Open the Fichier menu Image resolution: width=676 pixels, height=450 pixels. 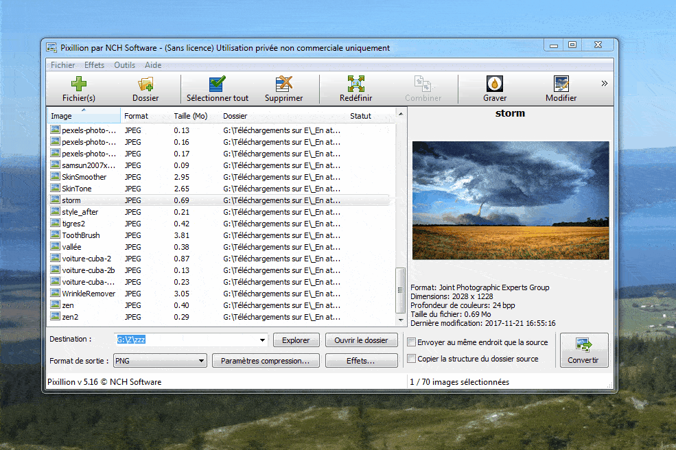point(62,65)
